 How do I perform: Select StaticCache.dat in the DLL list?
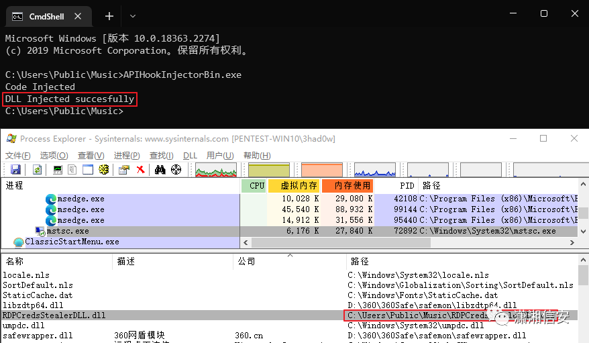pos(289,295)
